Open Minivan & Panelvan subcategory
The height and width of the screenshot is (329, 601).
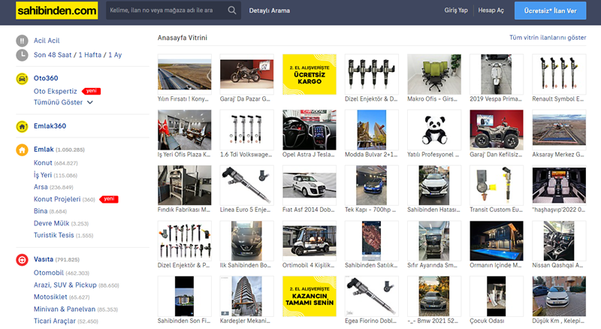pos(65,309)
